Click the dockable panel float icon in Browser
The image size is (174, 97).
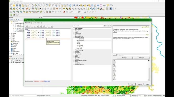click(40, 17)
